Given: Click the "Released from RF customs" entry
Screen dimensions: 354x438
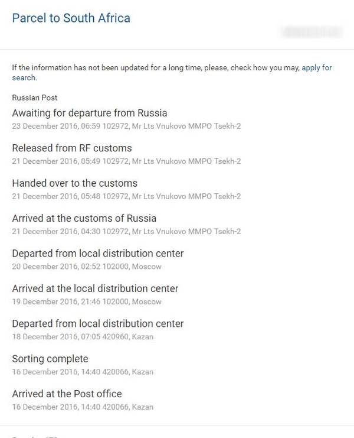Looking at the screenshot, I should click(x=72, y=148).
